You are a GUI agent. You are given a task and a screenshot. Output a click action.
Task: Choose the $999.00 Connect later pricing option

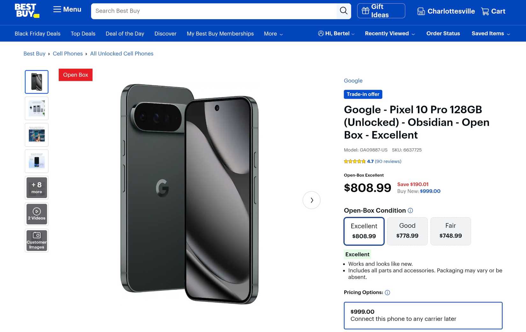(423, 315)
